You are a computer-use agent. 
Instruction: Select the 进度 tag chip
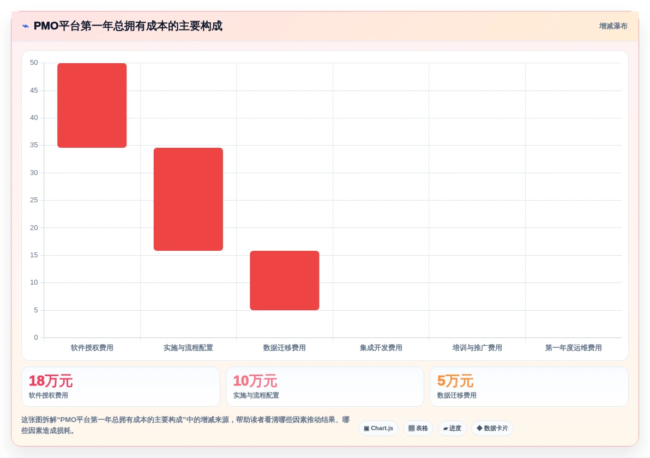[x=452, y=428]
